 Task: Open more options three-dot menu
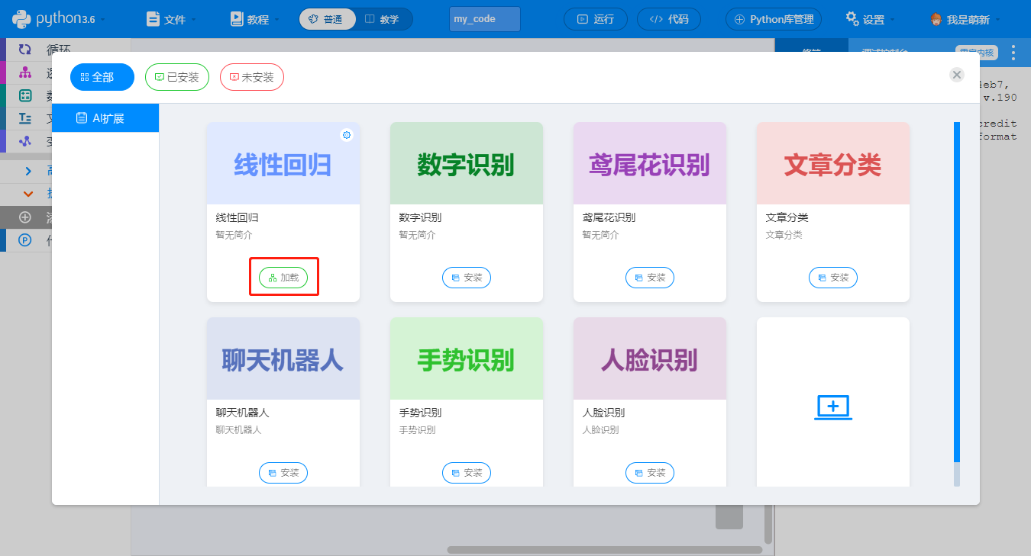pos(1013,53)
